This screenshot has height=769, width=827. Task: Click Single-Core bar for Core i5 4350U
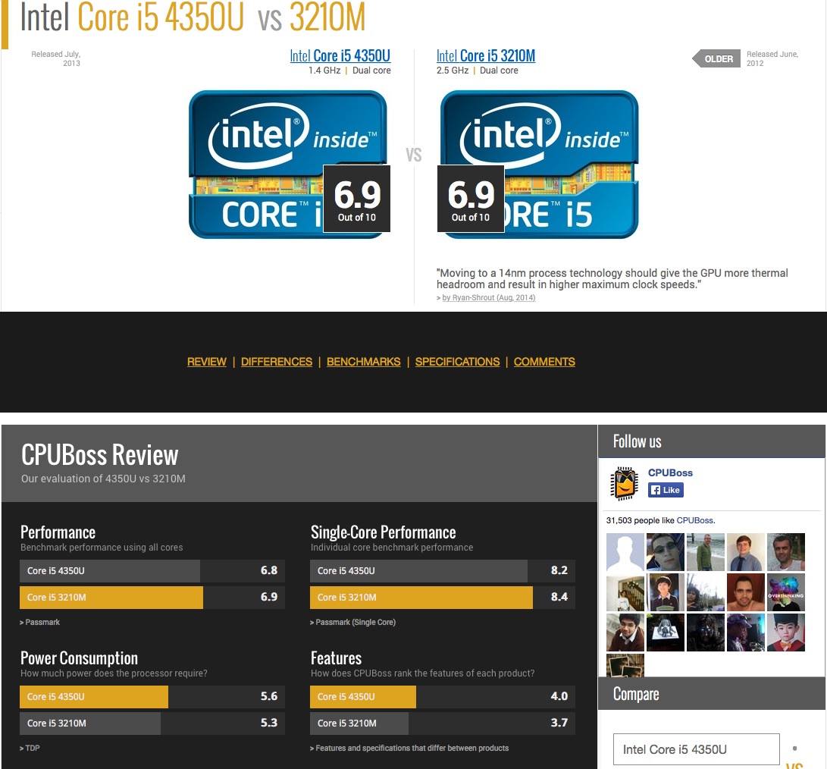click(x=443, y=570)
